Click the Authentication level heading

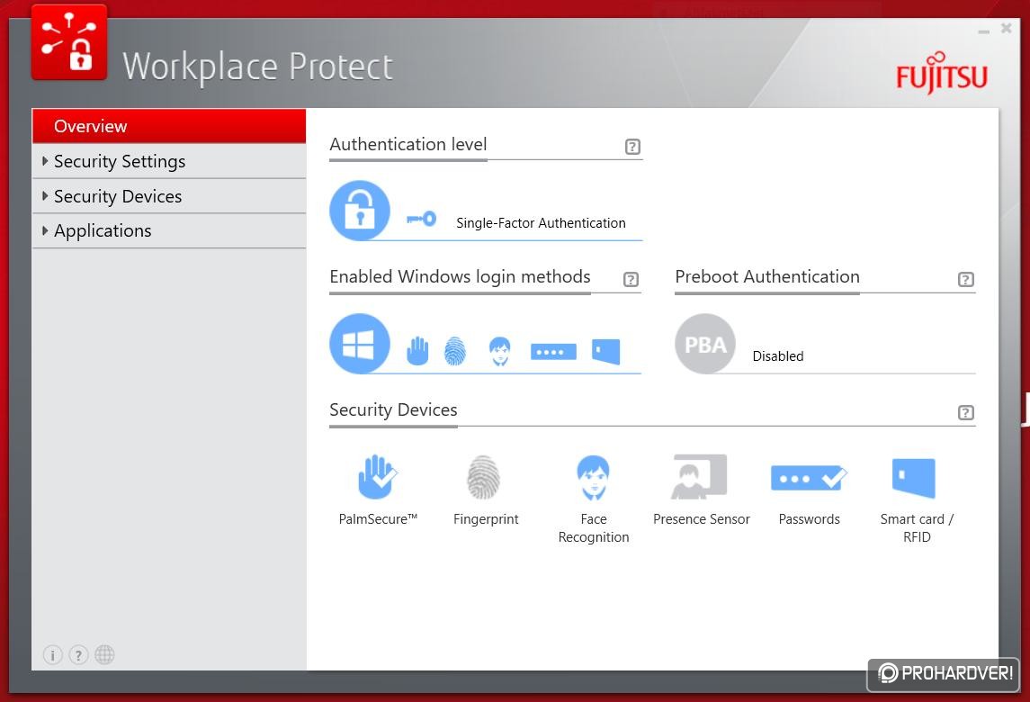[408, 145]
